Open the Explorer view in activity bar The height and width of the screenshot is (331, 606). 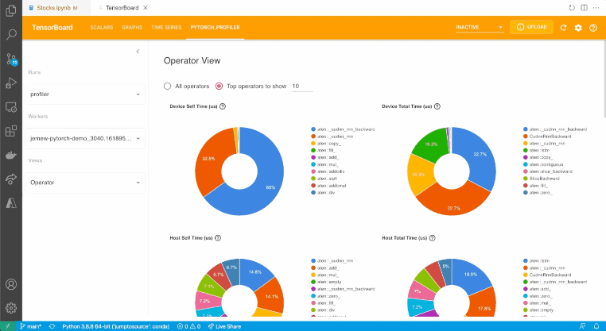[x=11, y=10]
